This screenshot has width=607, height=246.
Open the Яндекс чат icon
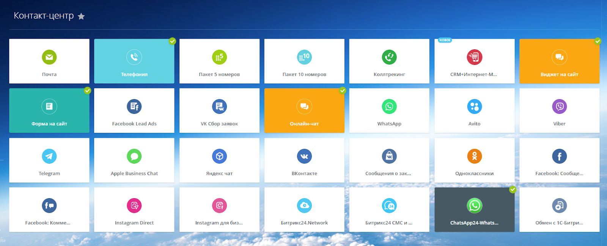pyautogui.click(x=219, y=156)
